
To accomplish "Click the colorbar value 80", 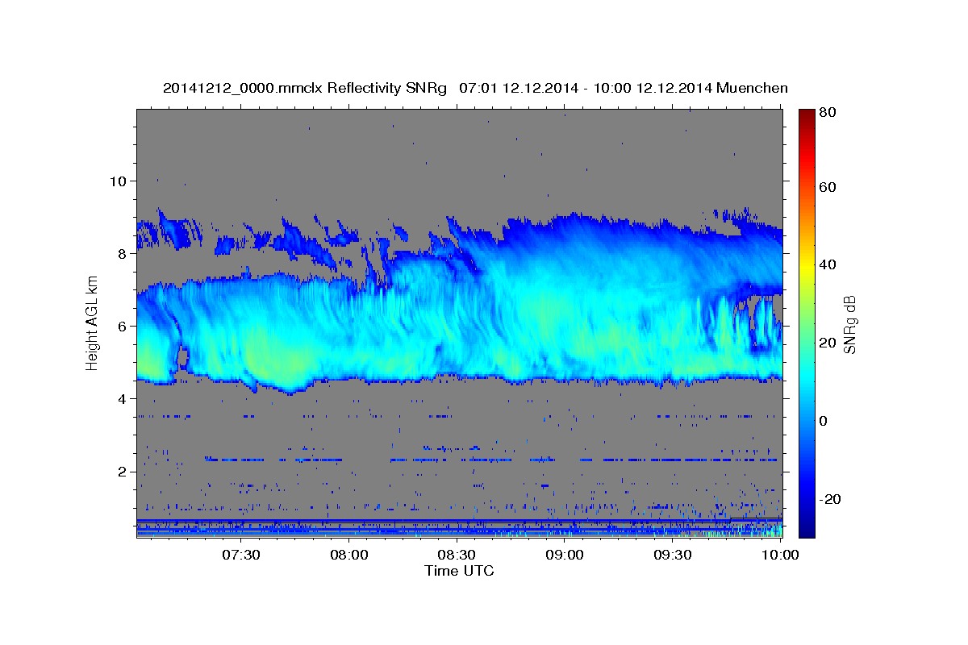I will (829, 113).
